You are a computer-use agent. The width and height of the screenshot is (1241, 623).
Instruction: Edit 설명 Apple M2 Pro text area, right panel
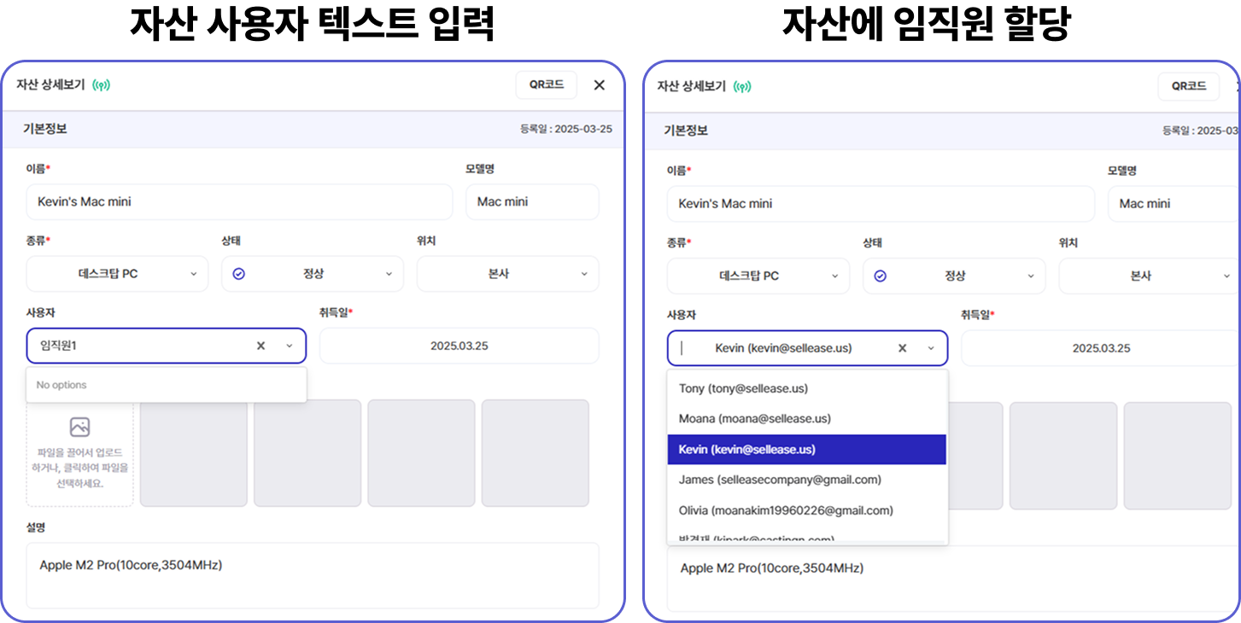pyautogui.click(x=954, y=579)
